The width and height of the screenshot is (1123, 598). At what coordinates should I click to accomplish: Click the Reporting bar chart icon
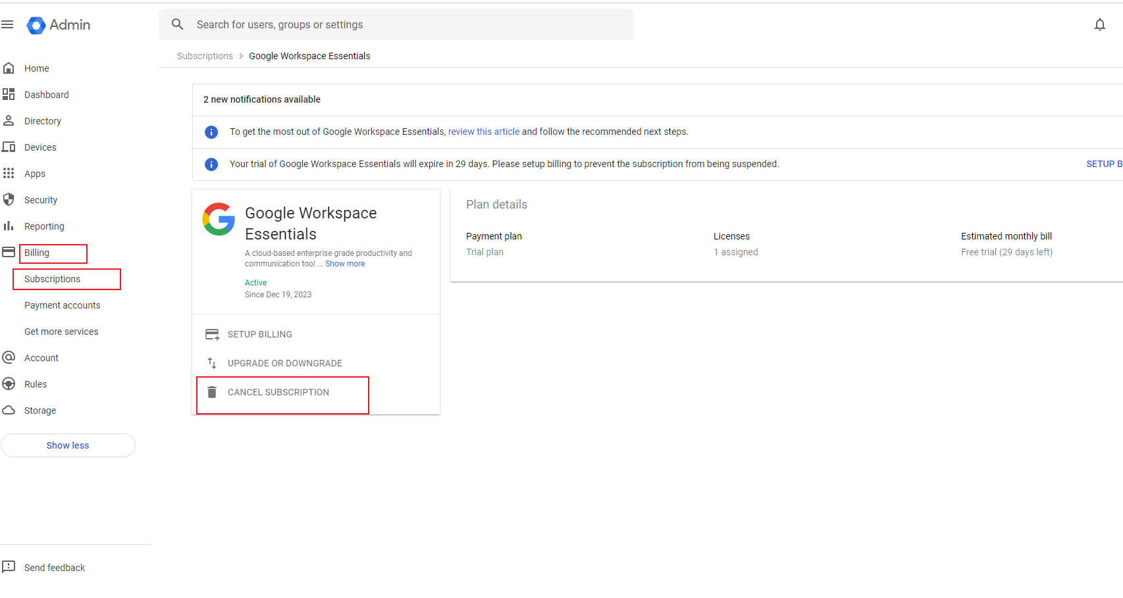(9, 226)
